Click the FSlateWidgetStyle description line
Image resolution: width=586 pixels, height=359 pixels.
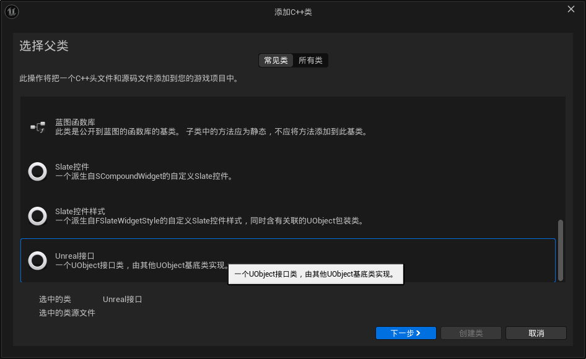(211, 221)
